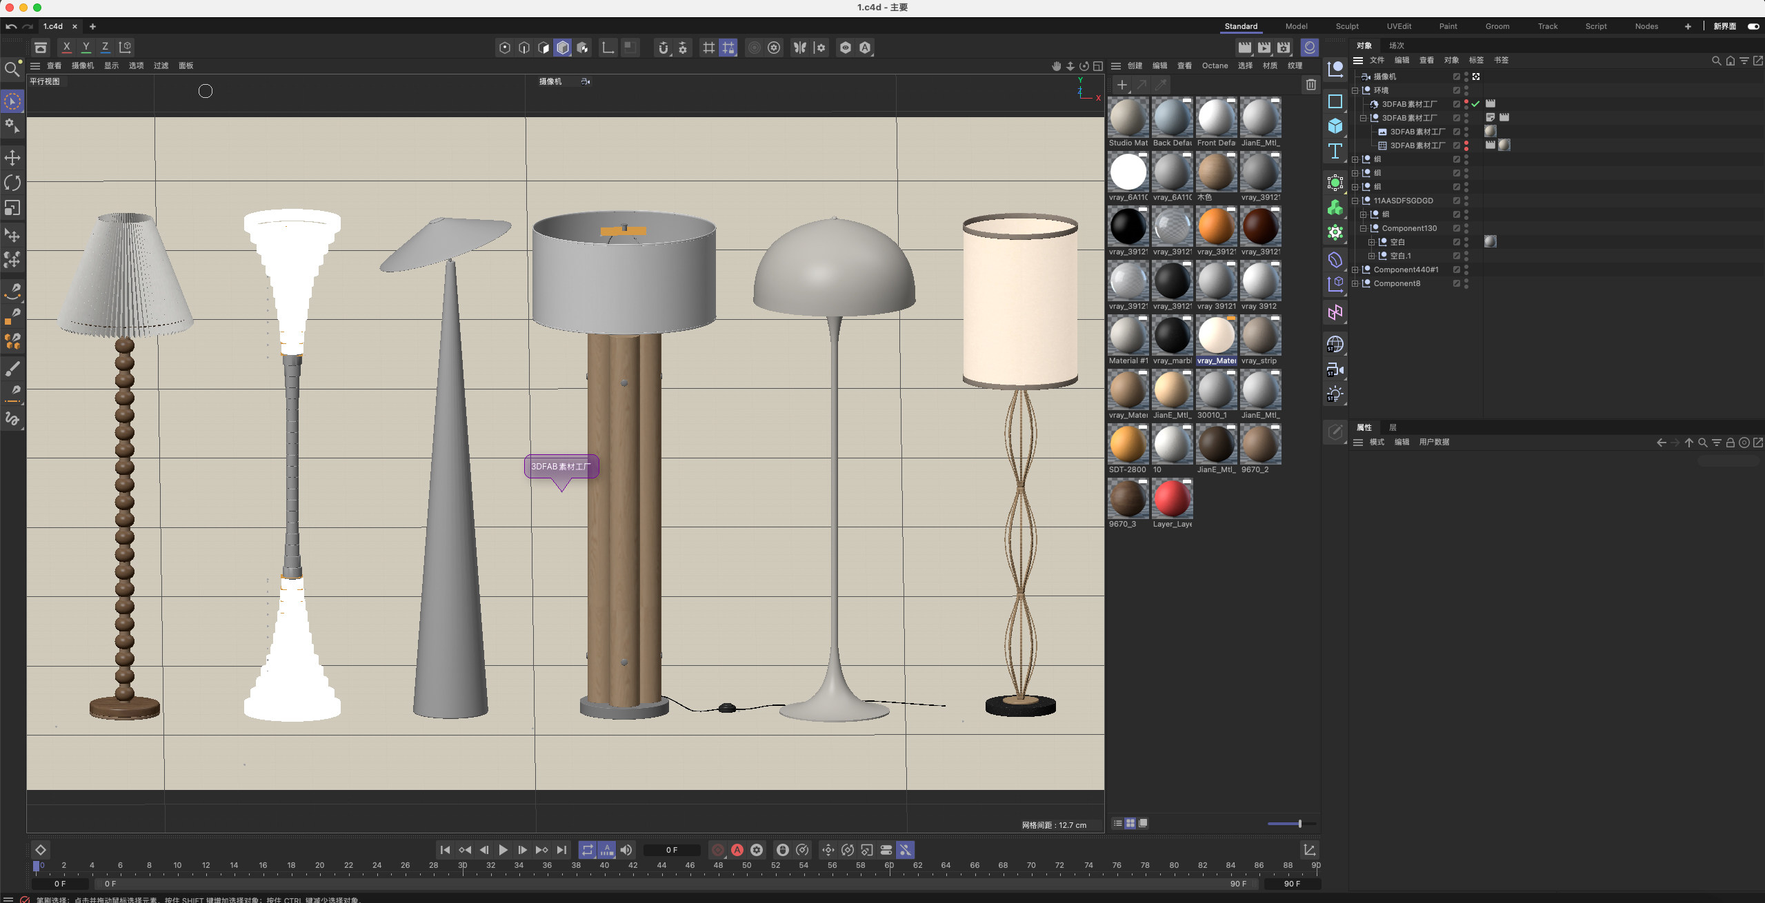The height and width of the screenshot is (903, 1765).
Task: Click the Text spline tool icon
Action: pos(1335,151)
